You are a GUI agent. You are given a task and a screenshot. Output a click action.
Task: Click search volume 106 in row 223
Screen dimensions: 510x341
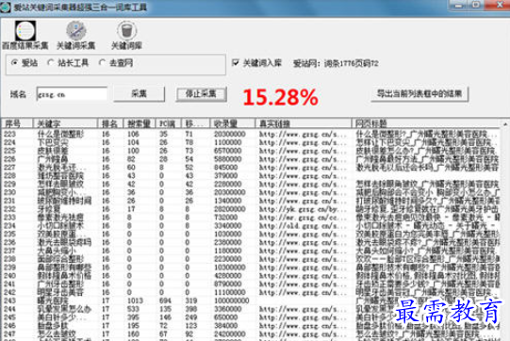tap(133, 134)
